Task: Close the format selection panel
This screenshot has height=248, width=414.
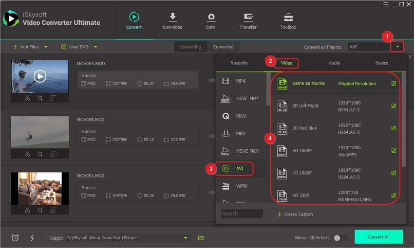Action: tap(410, 57)
